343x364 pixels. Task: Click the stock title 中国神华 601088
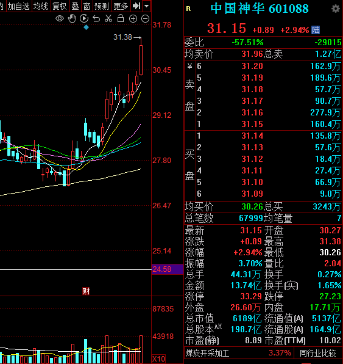[260, 9]
